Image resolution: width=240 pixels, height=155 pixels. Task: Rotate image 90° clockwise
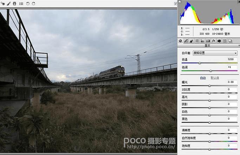[33, 3]
